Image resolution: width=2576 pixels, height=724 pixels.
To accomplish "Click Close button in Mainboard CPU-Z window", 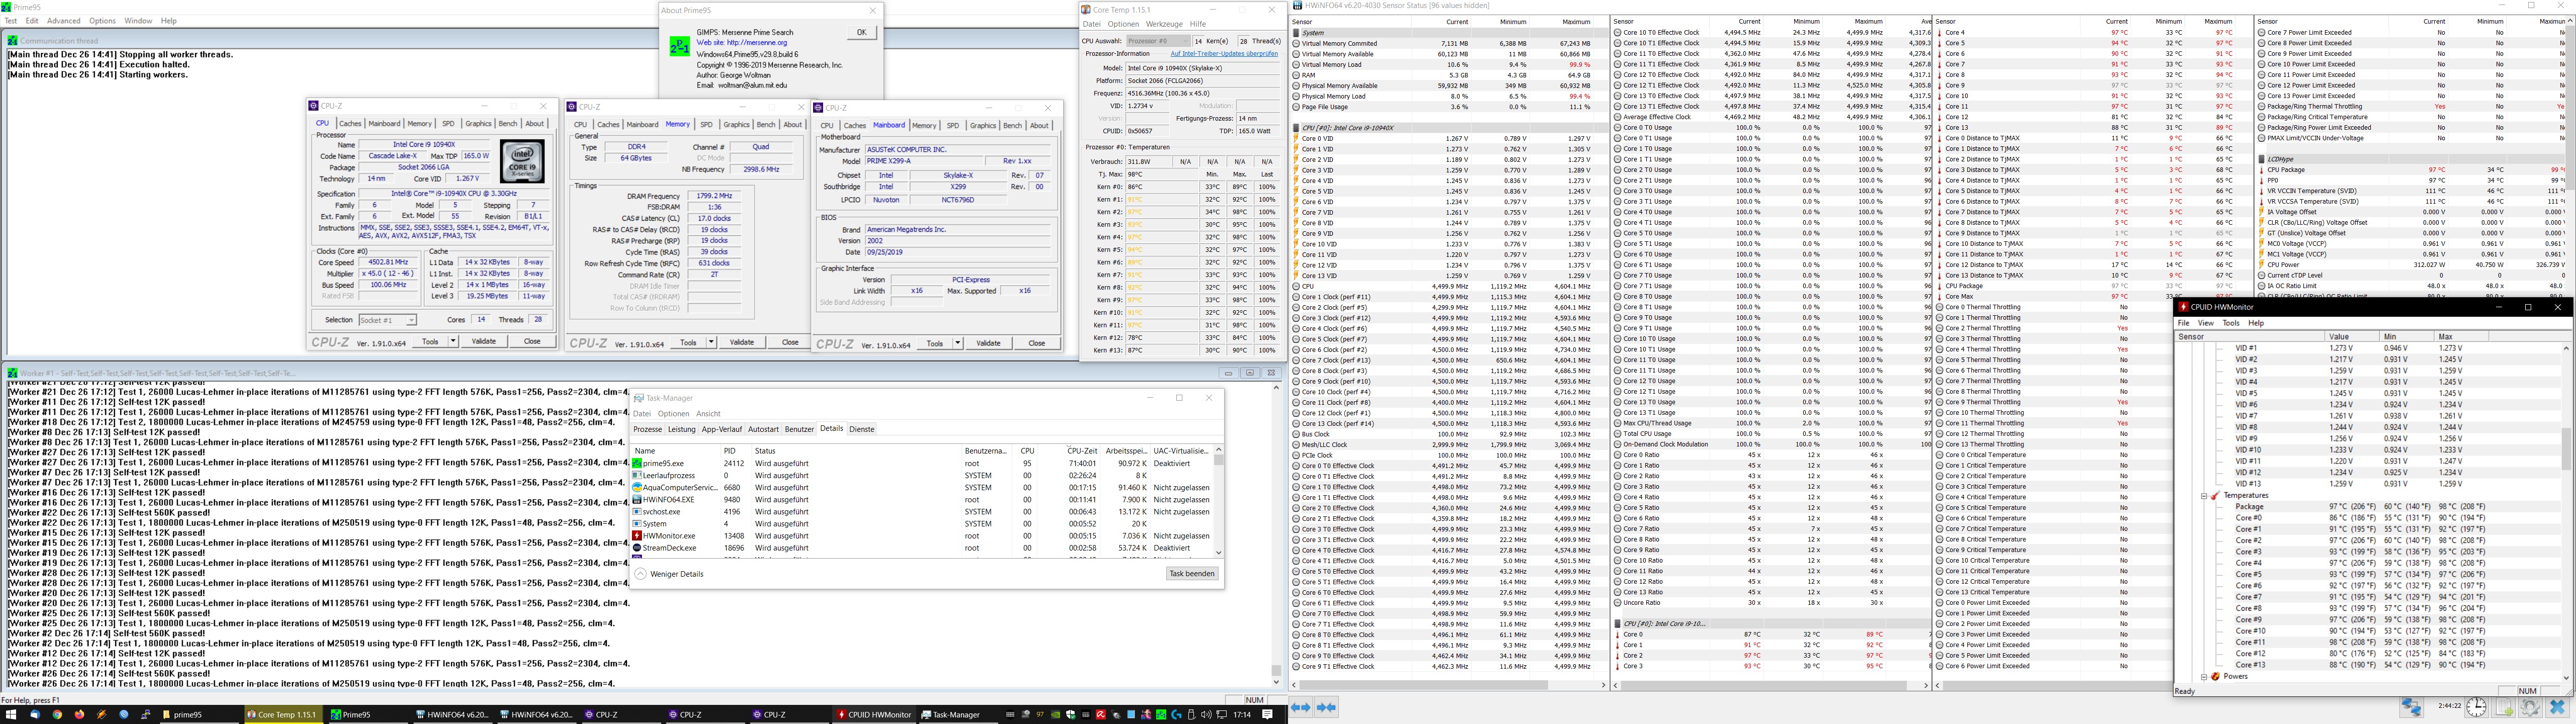I will point(1036,343).
